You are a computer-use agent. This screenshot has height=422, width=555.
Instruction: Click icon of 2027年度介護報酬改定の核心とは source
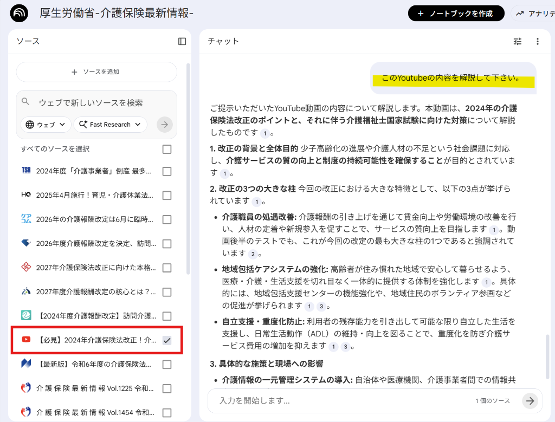(26, 291)
